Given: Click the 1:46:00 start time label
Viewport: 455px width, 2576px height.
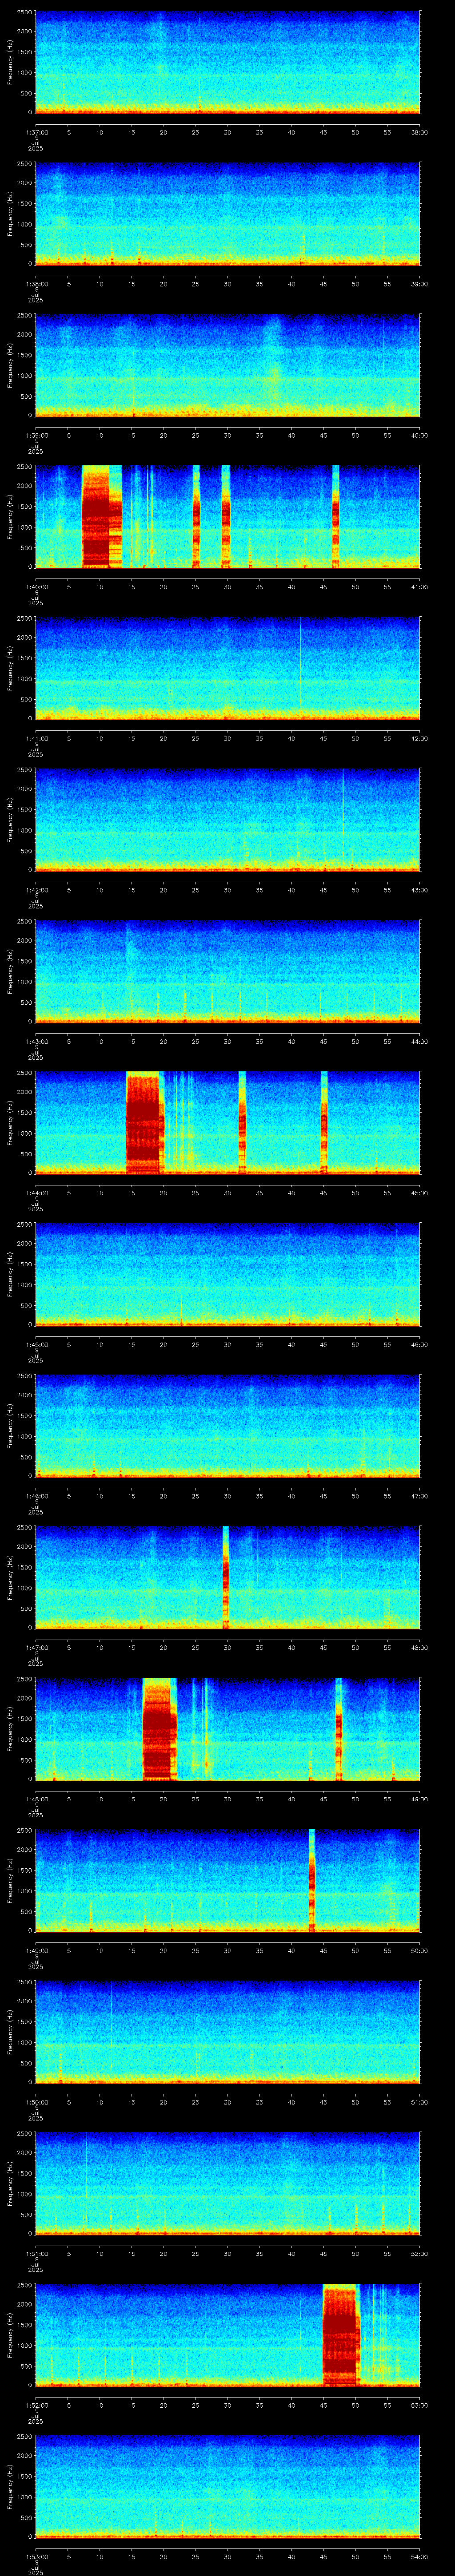Looking at the screenshot, I should coord(36,1496).
